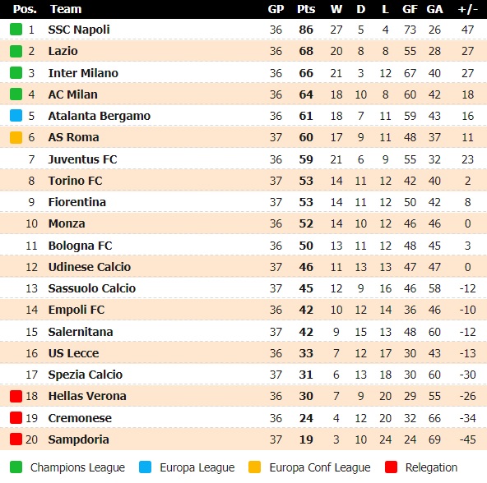The image size is (487, 483).
Task: Open the Juventus FC team link
Action: [82, 159]
